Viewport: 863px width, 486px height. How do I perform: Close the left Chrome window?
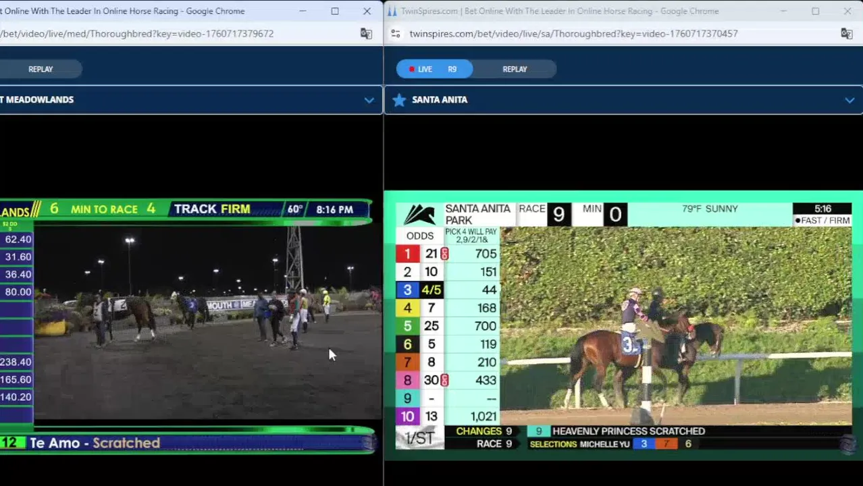(367, 11)
